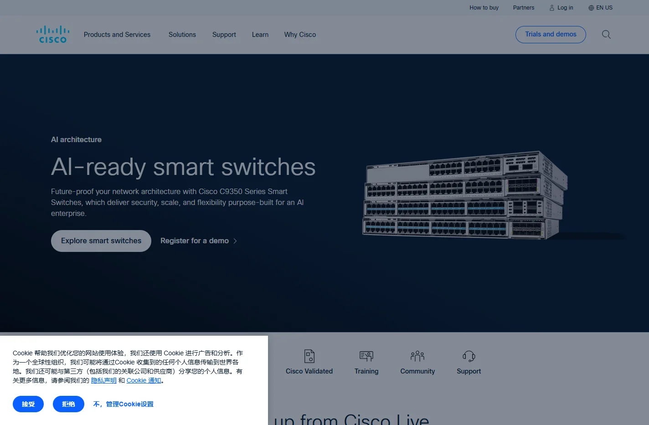The image size is (649, 425).
Task: Click the globe language icon
Action: coord(591,8)
